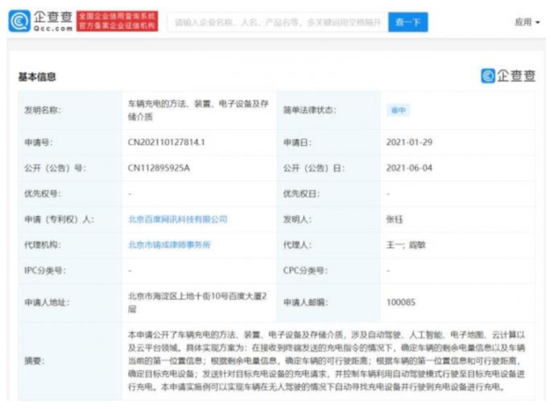Select publication number CN112895925A
Viewport: 558px width, 409px height.
159,168
